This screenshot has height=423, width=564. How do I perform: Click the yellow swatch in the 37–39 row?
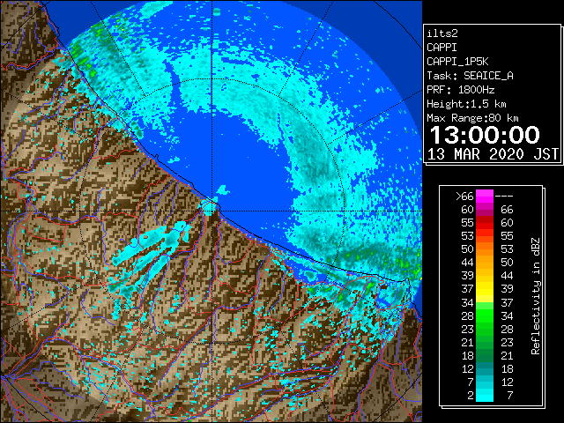485,289
